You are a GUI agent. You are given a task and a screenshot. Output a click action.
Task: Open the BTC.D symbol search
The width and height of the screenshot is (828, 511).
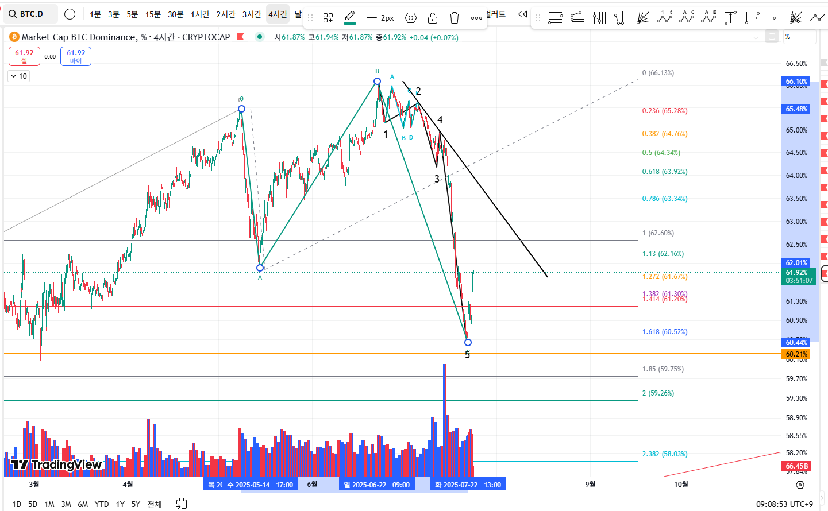click(30, 14)
